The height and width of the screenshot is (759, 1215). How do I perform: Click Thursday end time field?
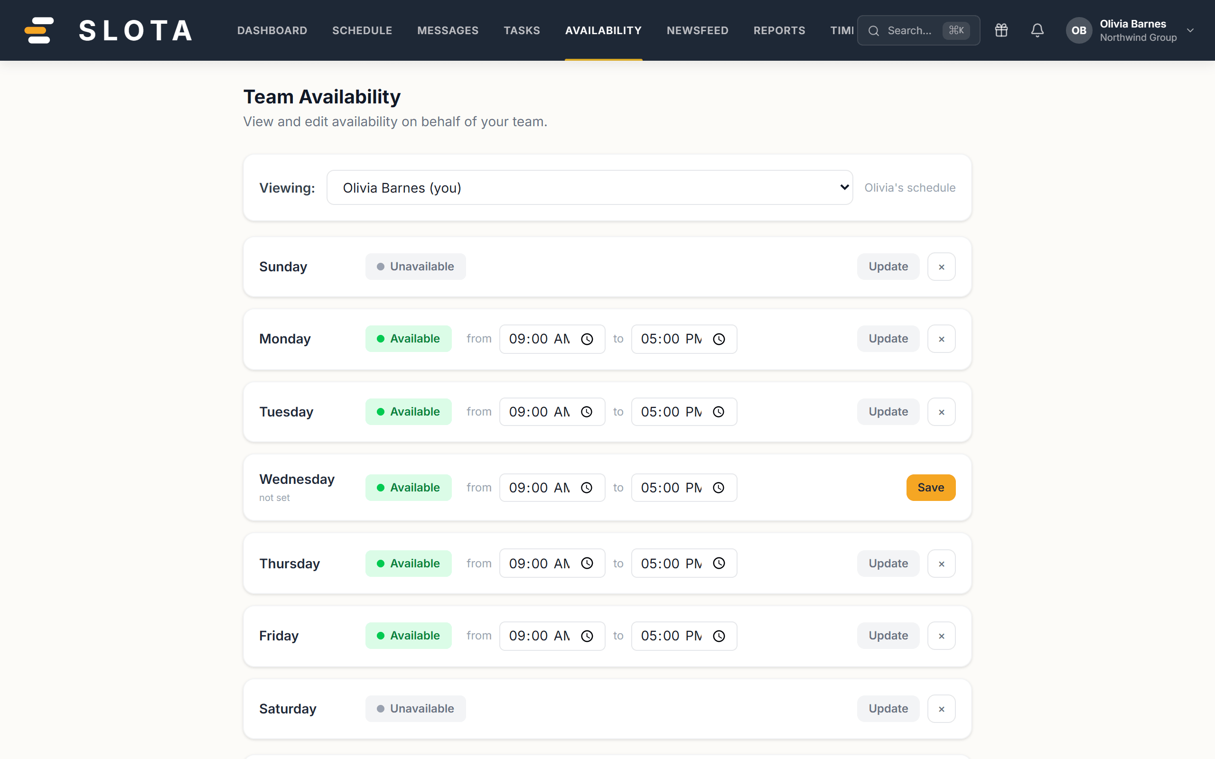[x=684, y=563]
